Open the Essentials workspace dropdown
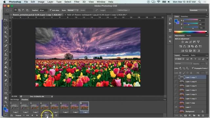The width and height of the screenshot is (210, 118). (198, 10)
